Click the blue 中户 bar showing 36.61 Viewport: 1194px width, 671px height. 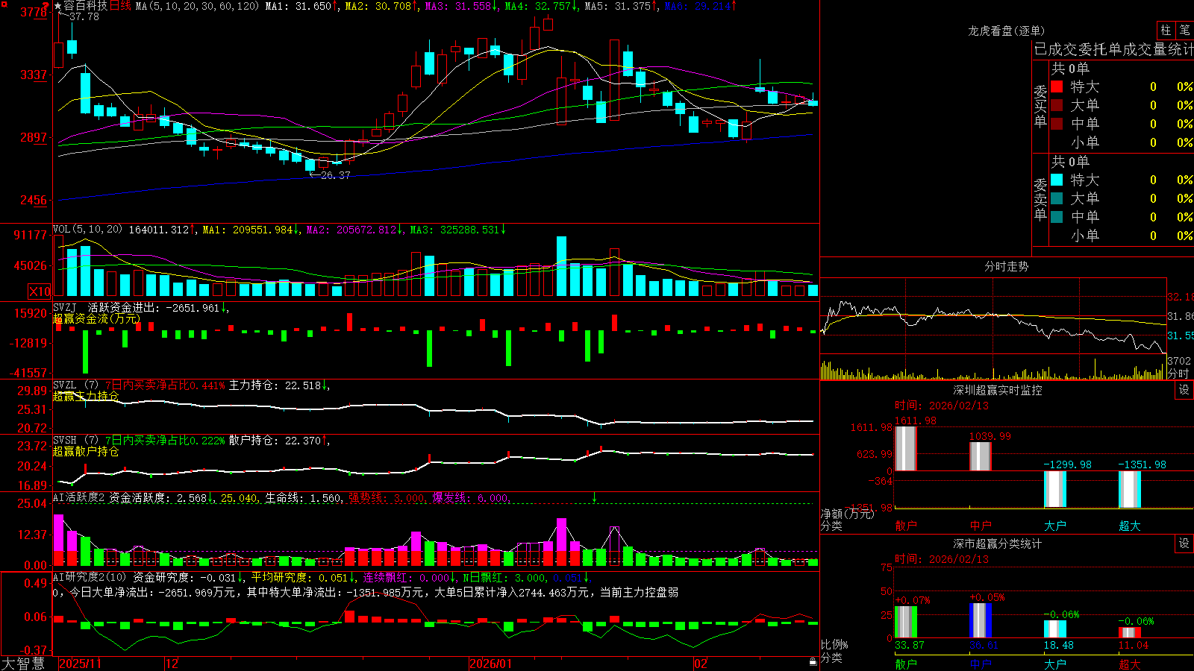click(981, 620)
